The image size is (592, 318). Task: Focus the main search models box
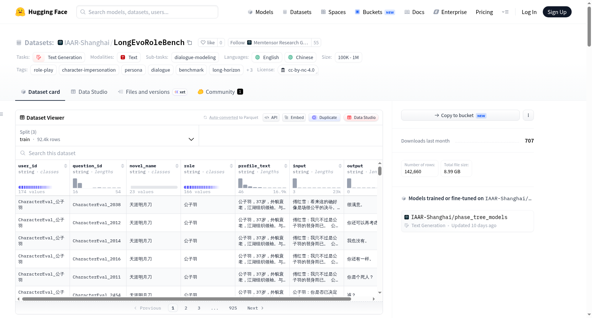coord(147,12)
